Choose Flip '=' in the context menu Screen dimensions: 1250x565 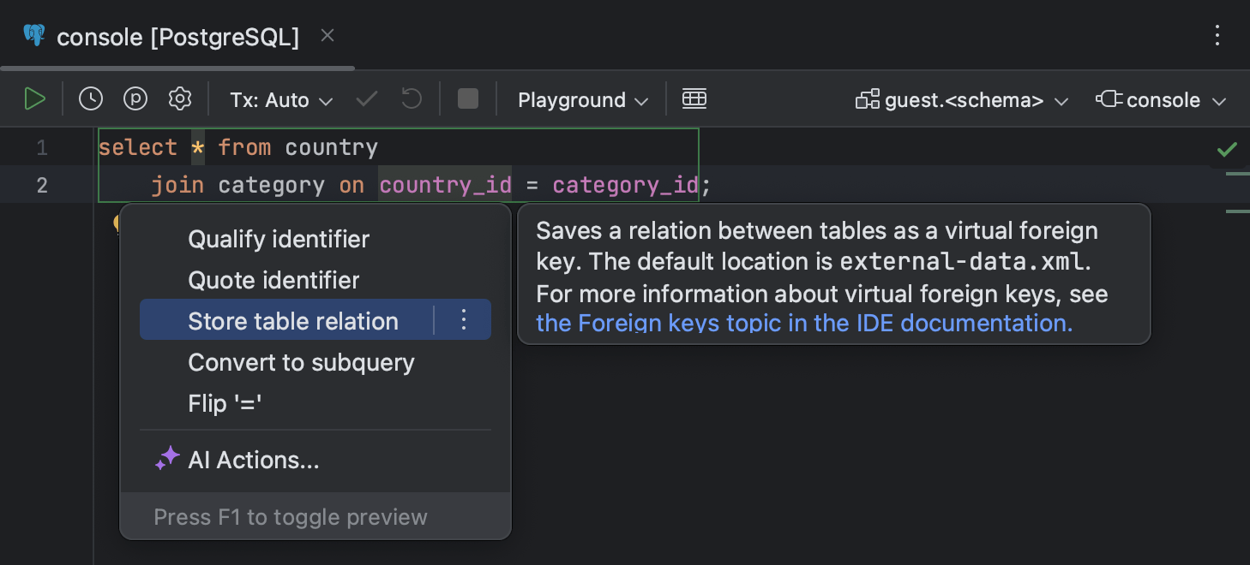225,402
